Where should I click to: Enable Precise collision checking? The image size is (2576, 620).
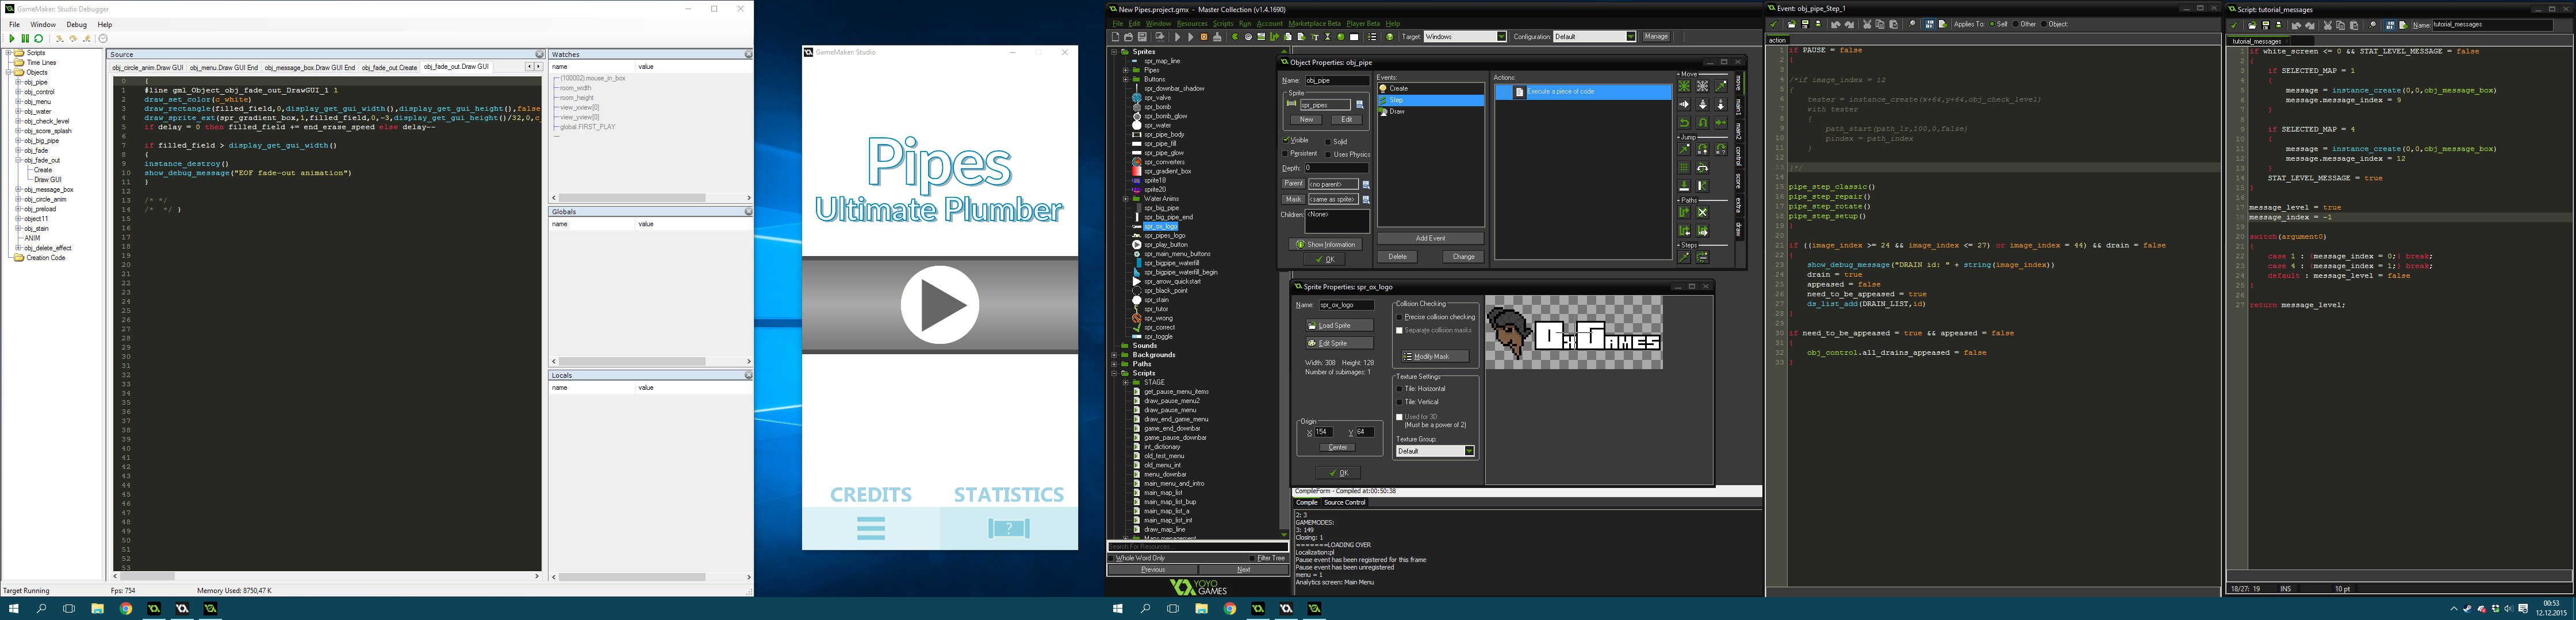click(x=1399, y=317)
